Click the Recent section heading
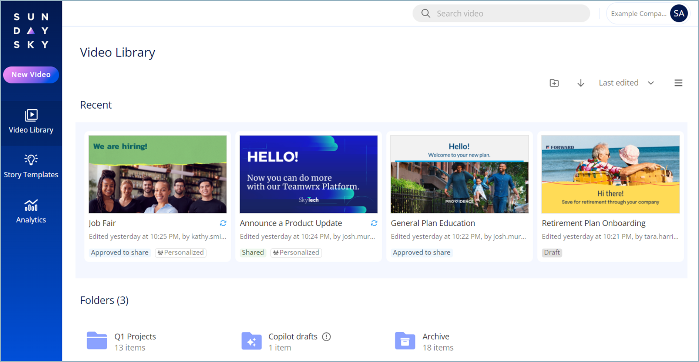The width and height of the screenshot is (699, 362). pyautogui.click(x=96, y=105)
